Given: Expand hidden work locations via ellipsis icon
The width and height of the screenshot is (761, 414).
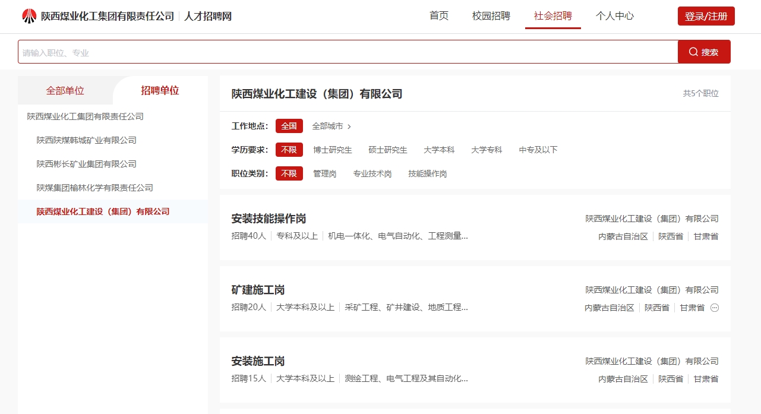Looking at the screenshot, I should (x=715, y=308).
